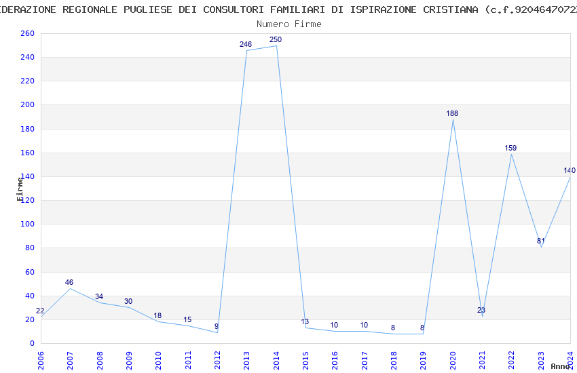This screenshot has width=577, height=373.
Task: Click the Numero Firme chart subtitle
Action: click(x=289, y=24)
